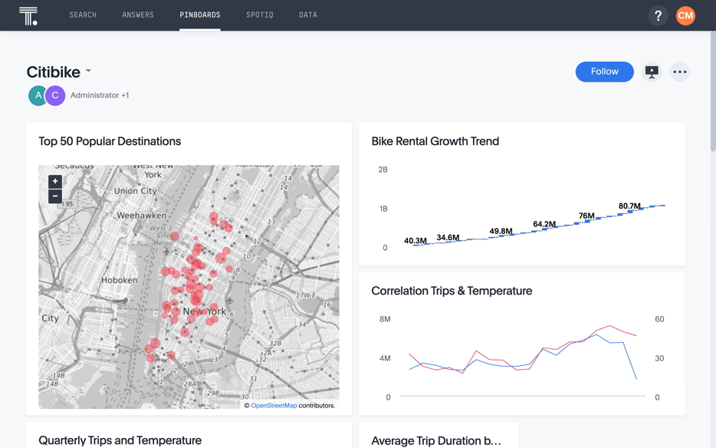716x448 pixels.
Task: Start presentation mode with the present icon
Action: [x=652, y=72]
